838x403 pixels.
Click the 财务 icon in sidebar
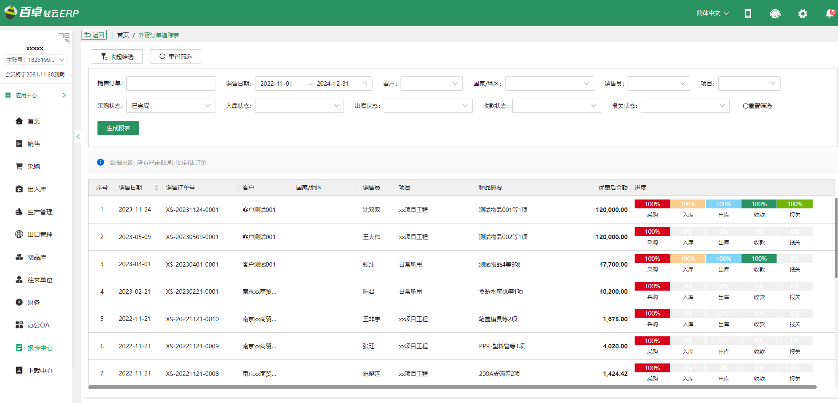19,302
